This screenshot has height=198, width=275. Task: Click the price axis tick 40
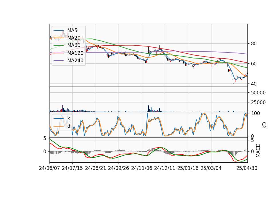pos(254,84)
